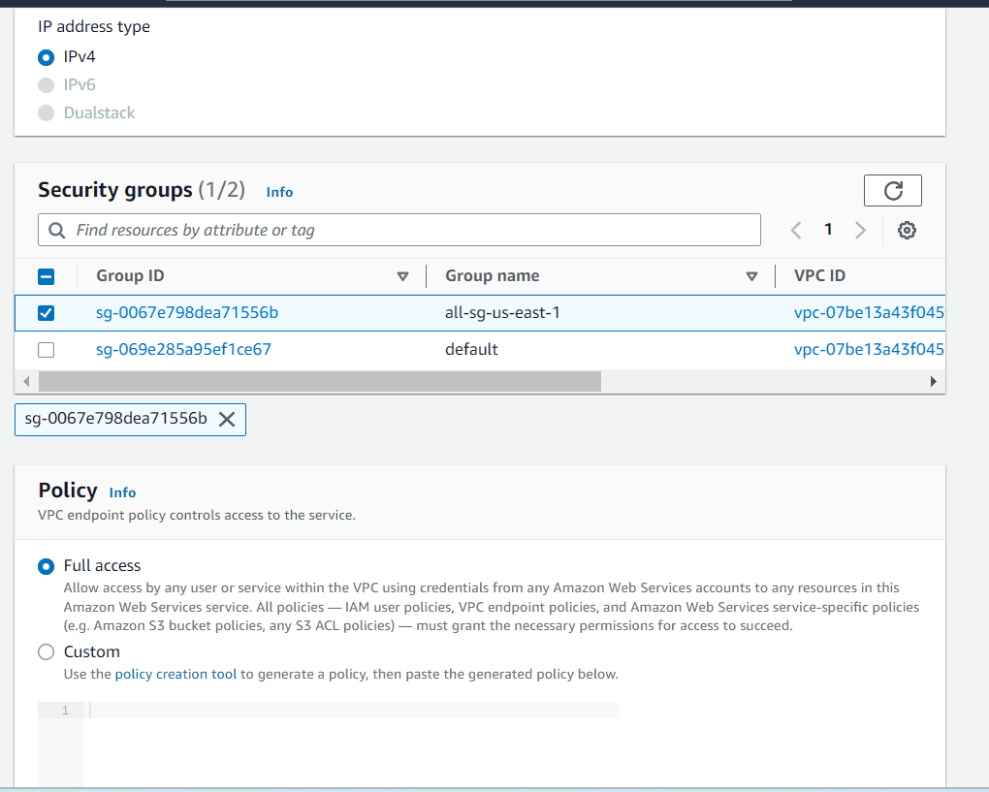
Task: Open VPC link in default row
Action: [x=869, y=349]
